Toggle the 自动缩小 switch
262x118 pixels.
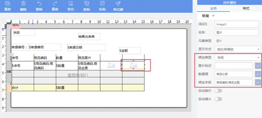point(218,99)
